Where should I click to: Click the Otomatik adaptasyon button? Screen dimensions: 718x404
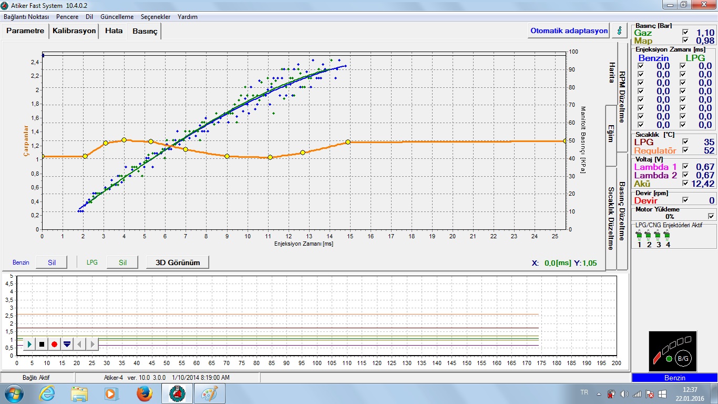click(x=569, y=31)
